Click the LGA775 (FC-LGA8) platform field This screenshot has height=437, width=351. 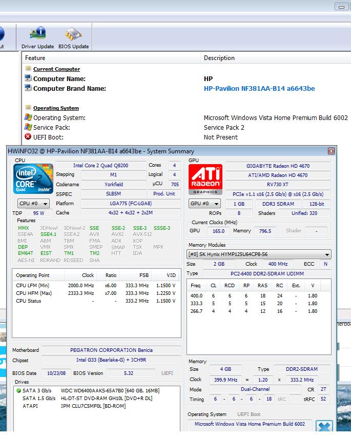131,203
